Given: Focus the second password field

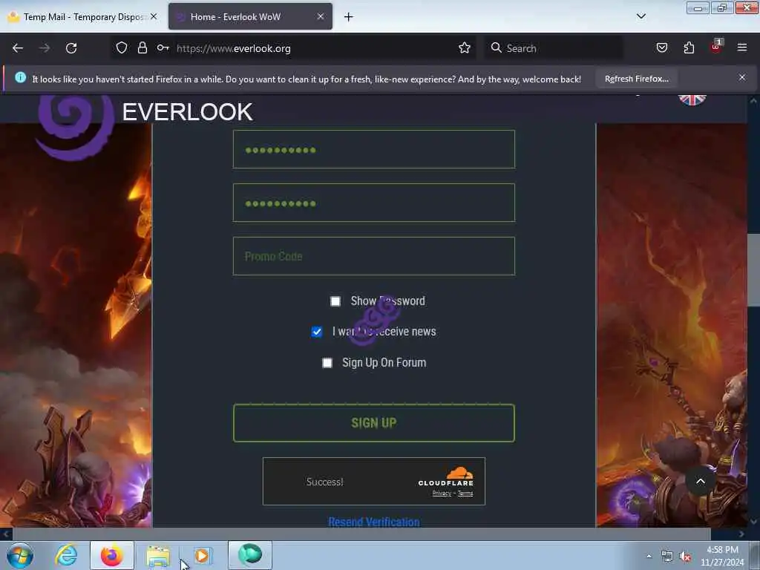Looking at the screenshot, I should (x=374, y=203).
